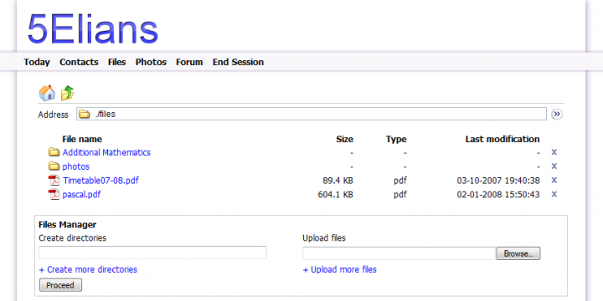This screenshot has height=301, width=603.
Task: Click folder icon inside the address field
Action: pos(85,114)
